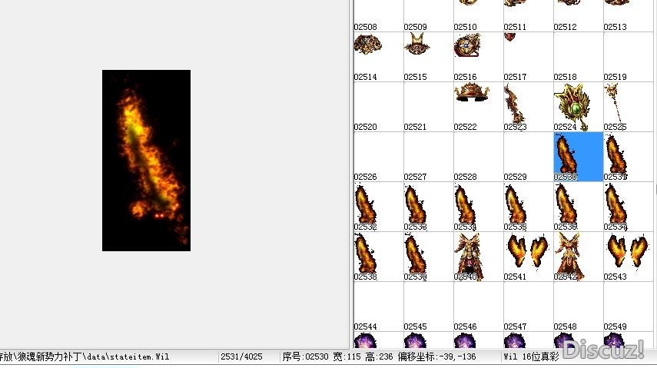Select cell 02513
Viewport: 657px width, 368px height.
click(x=628, y=16)
